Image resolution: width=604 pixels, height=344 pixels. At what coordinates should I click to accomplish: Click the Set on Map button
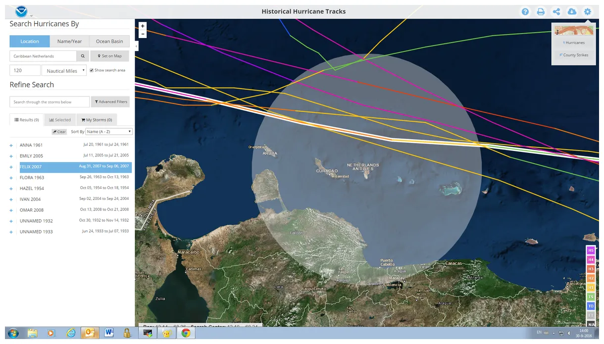click(x=109, y=56)
